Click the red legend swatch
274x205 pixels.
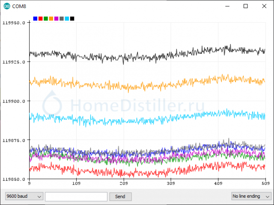click(41, 18)
